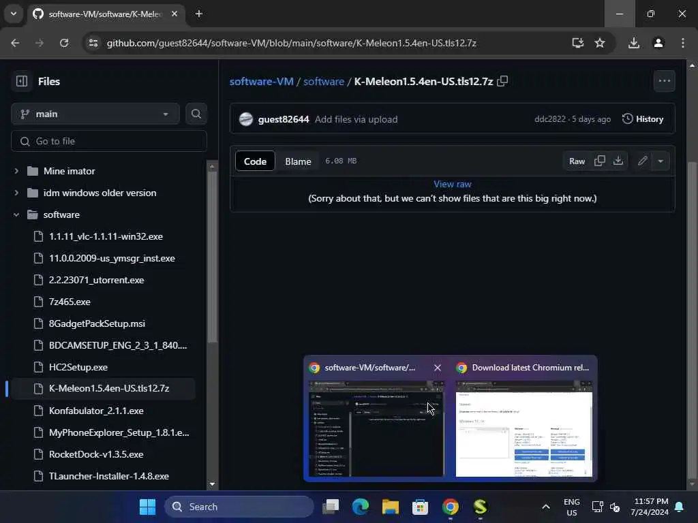Open commit ddc2822 link
Screen dimensions: 698x523
[550, 119]
